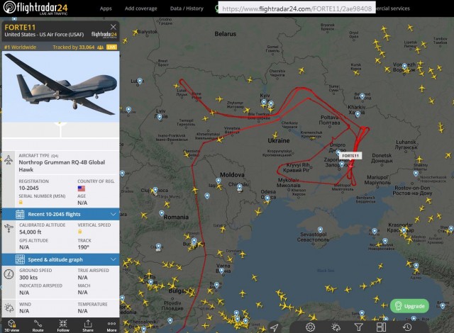Image resolution: width=454 pixels, height=333 pixels.
Task: Open the More options menu
Action: tap(112, 326)
